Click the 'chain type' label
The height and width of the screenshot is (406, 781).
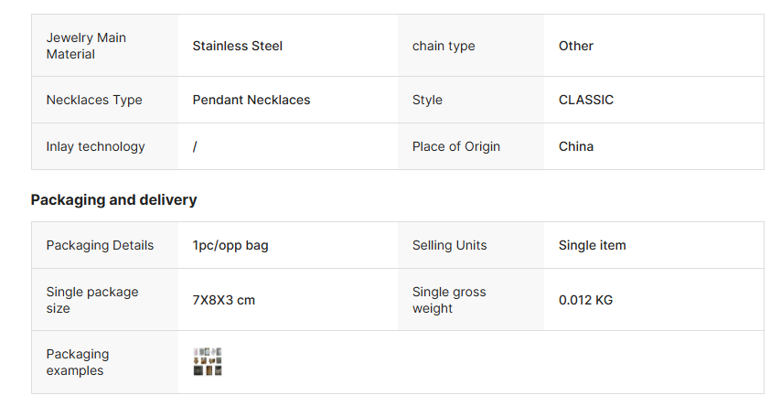coord(444,46)
